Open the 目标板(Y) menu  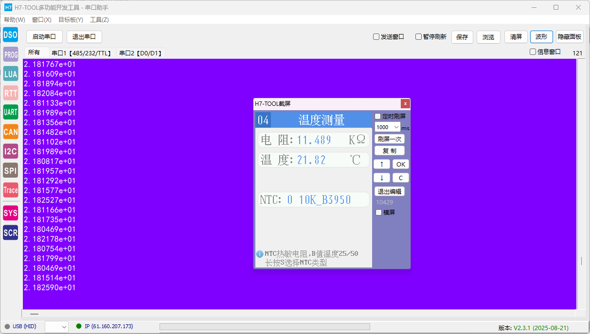(x=71, y=20)
